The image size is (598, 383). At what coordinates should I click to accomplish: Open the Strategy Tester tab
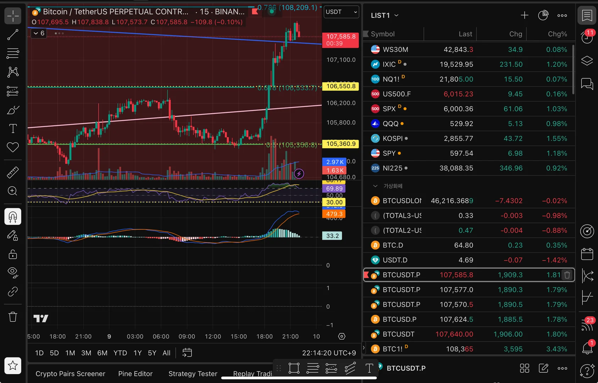[x=193, y=374]
